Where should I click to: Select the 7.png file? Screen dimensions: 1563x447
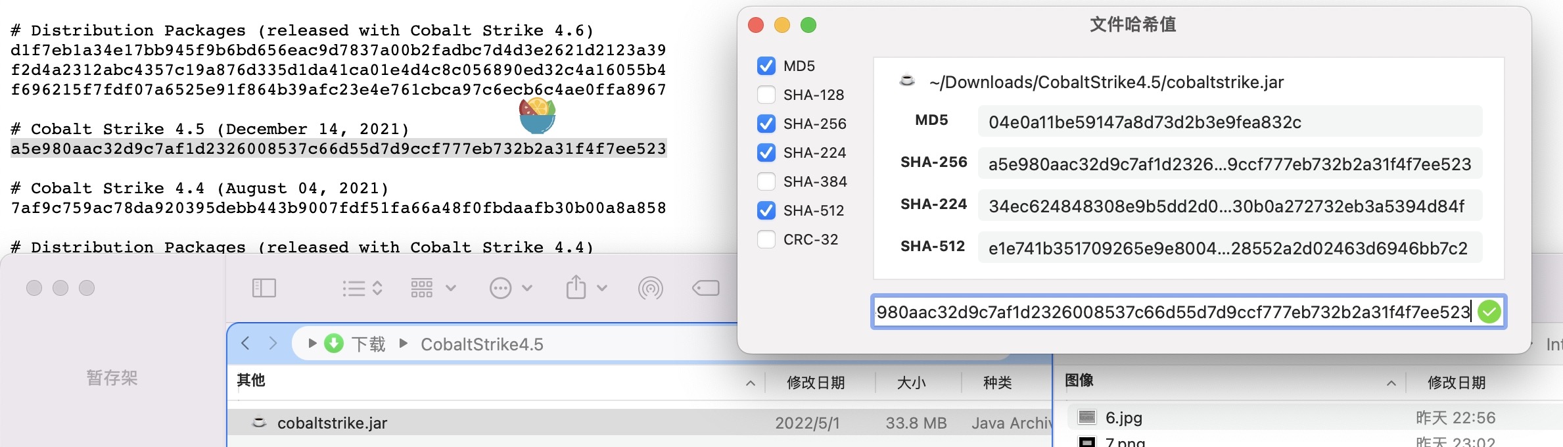point(1125,442)
